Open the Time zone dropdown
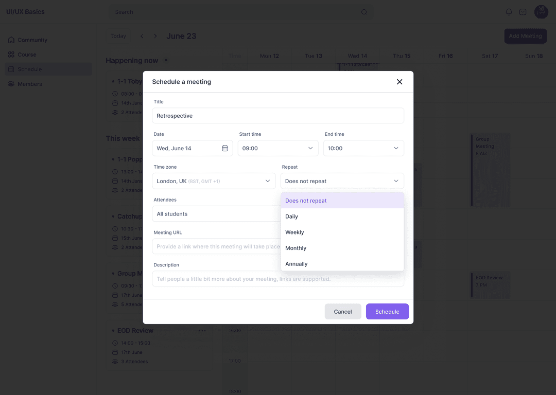The image size is (556, 395). tap(214, 181)
